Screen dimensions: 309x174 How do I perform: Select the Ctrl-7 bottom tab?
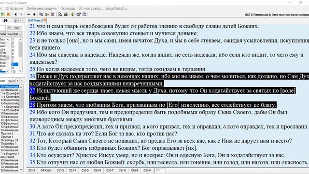click(x=110, y=170)
